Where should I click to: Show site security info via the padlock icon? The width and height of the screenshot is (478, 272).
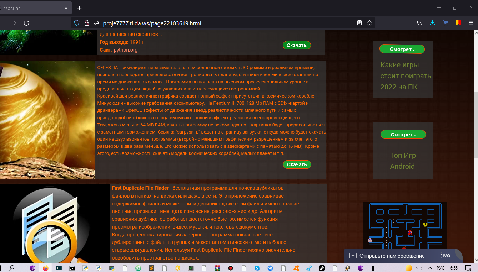click(x=86, y=23)
